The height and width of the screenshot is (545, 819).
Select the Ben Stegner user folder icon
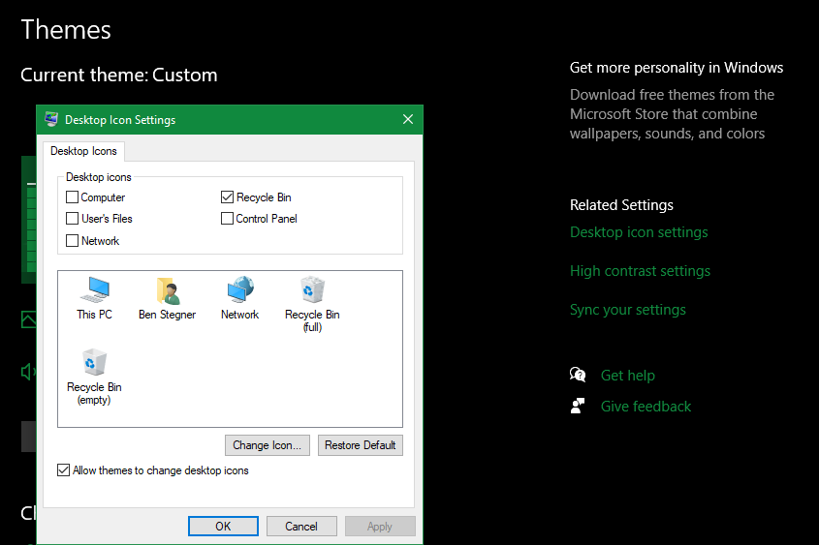coord(167,291)
